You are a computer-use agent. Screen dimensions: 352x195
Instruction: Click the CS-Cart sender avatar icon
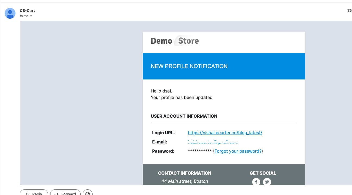(x=10, y=13)
